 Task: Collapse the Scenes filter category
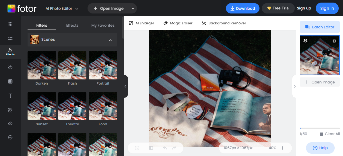[110, 40]
